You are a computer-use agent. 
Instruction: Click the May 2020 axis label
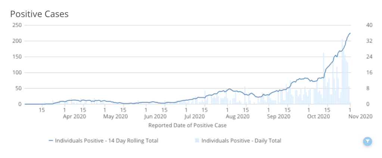click(x=115, y=117)
